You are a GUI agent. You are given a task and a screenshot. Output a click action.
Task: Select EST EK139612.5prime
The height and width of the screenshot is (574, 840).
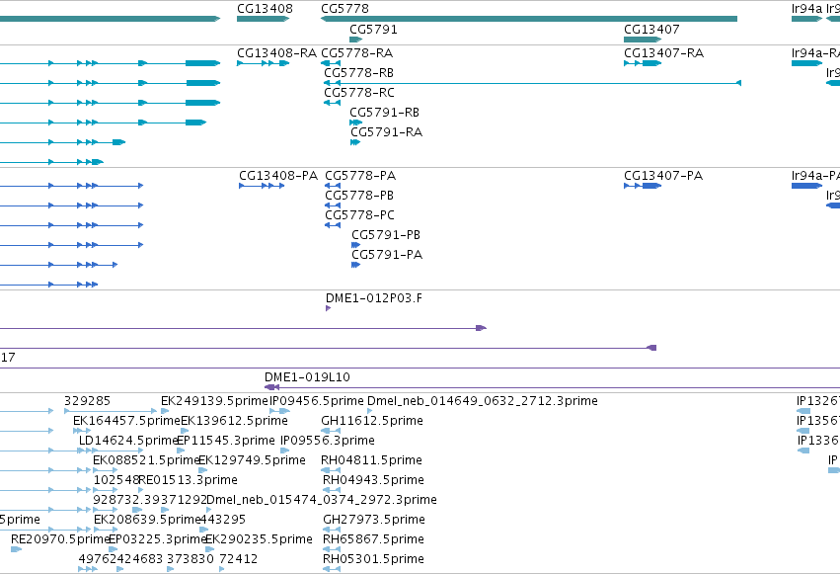tap(234, 421)
